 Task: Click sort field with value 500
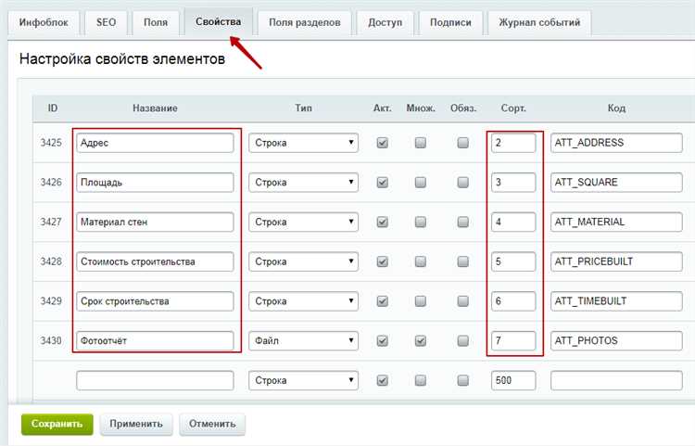coord(513,380)
